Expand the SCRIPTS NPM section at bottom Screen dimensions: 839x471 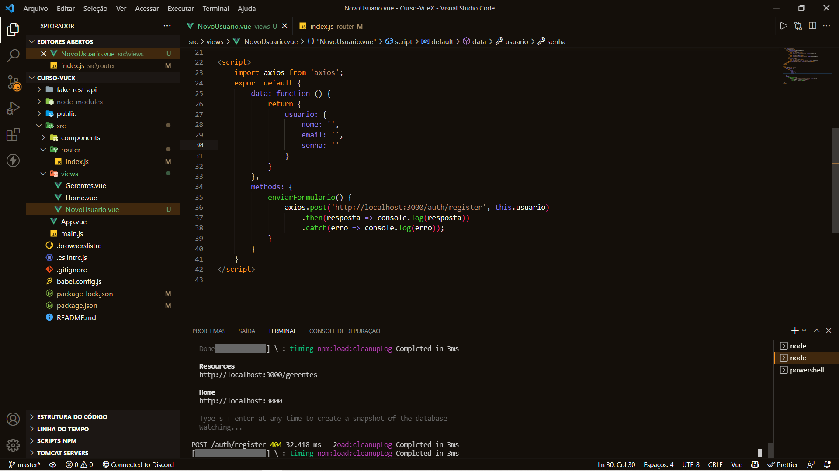pos(32,440)
